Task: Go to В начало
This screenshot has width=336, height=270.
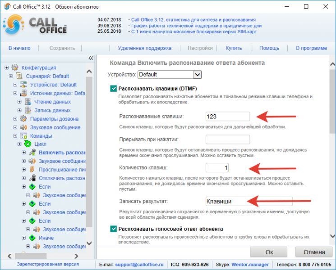Action: click(19, 48)
